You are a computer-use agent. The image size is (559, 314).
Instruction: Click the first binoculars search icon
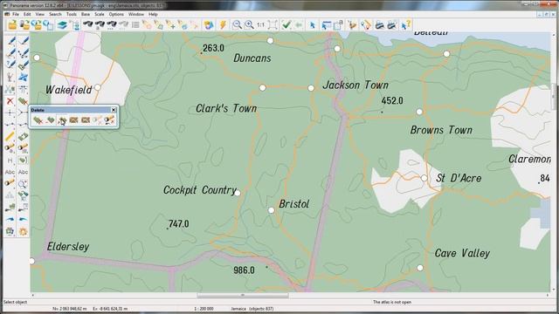pyautogui.click(x=87, y=25)
